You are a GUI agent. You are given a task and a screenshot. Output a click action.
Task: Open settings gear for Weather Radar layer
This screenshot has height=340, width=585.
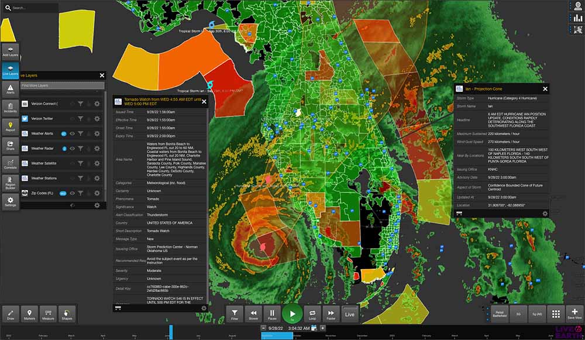point(97,149)
